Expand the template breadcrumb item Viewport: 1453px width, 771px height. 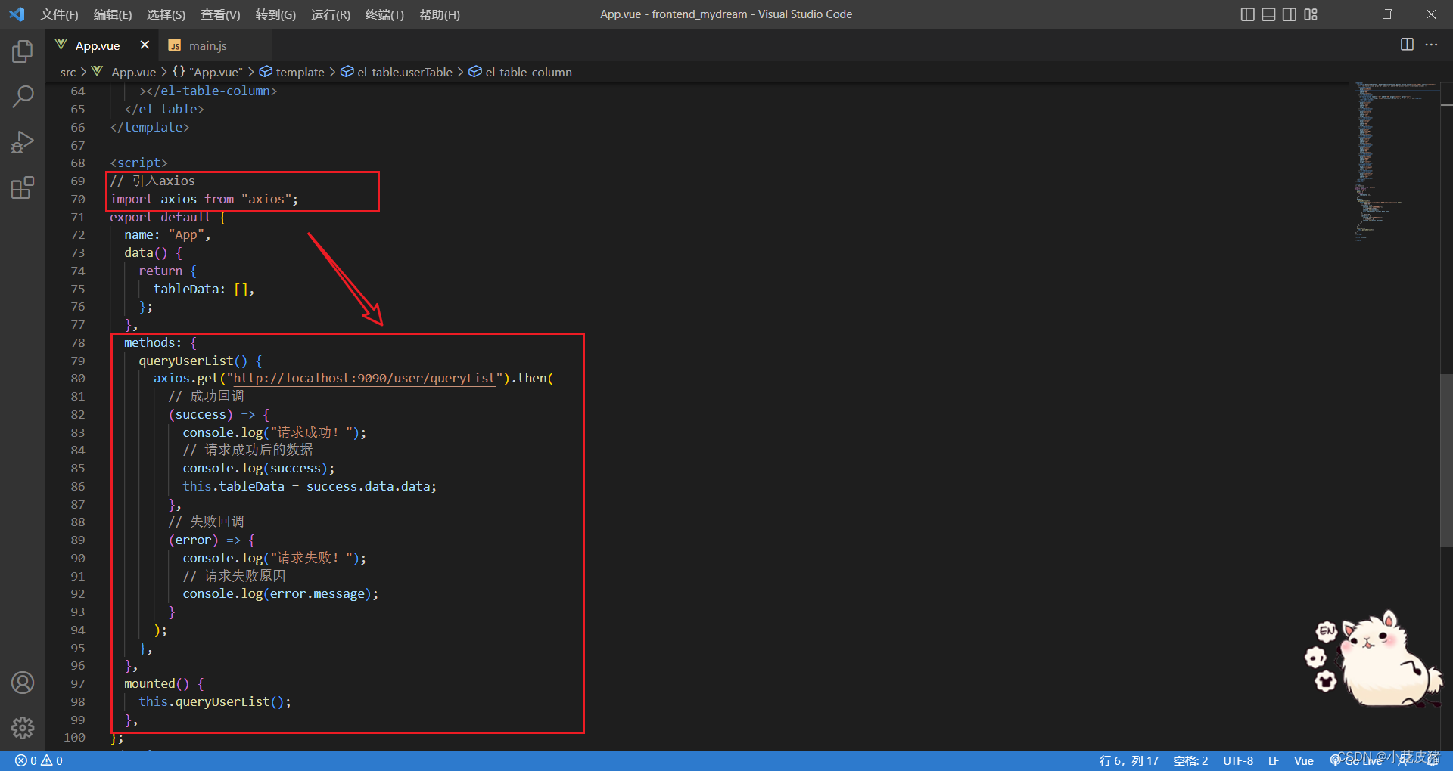(300, 72)
